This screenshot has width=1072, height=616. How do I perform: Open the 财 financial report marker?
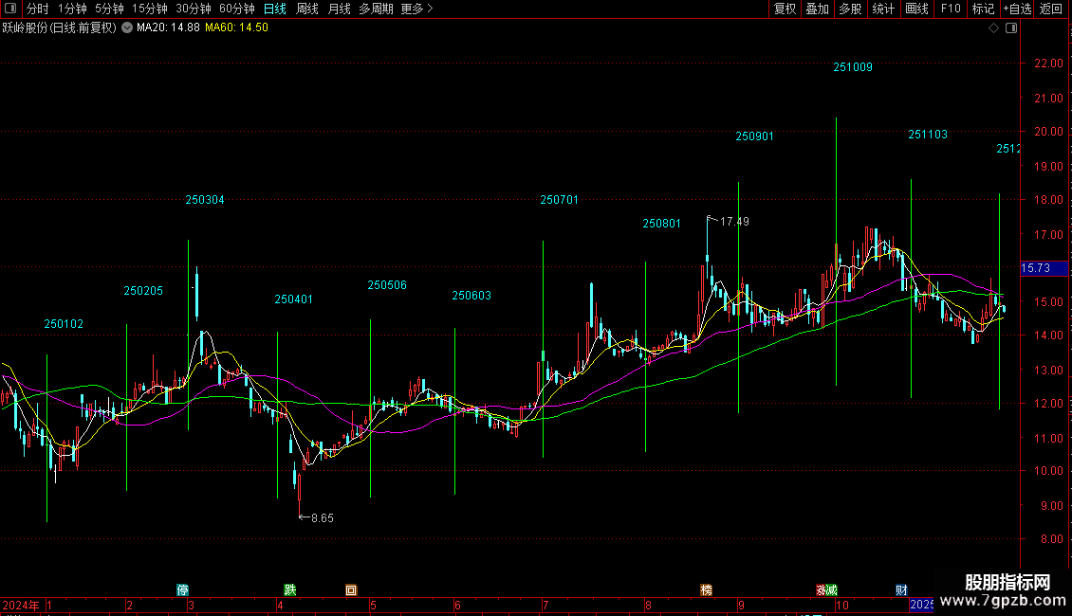coord(901,590)
